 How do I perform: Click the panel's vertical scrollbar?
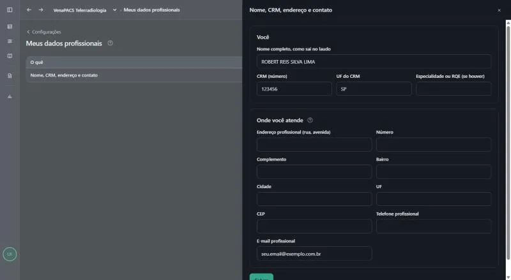pyautogui.click(x=508, y=144)
